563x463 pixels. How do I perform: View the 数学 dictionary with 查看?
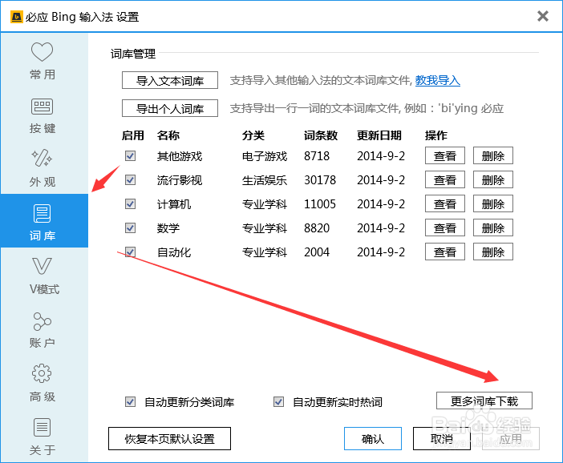pyautogui.click(x=445, y=227)
